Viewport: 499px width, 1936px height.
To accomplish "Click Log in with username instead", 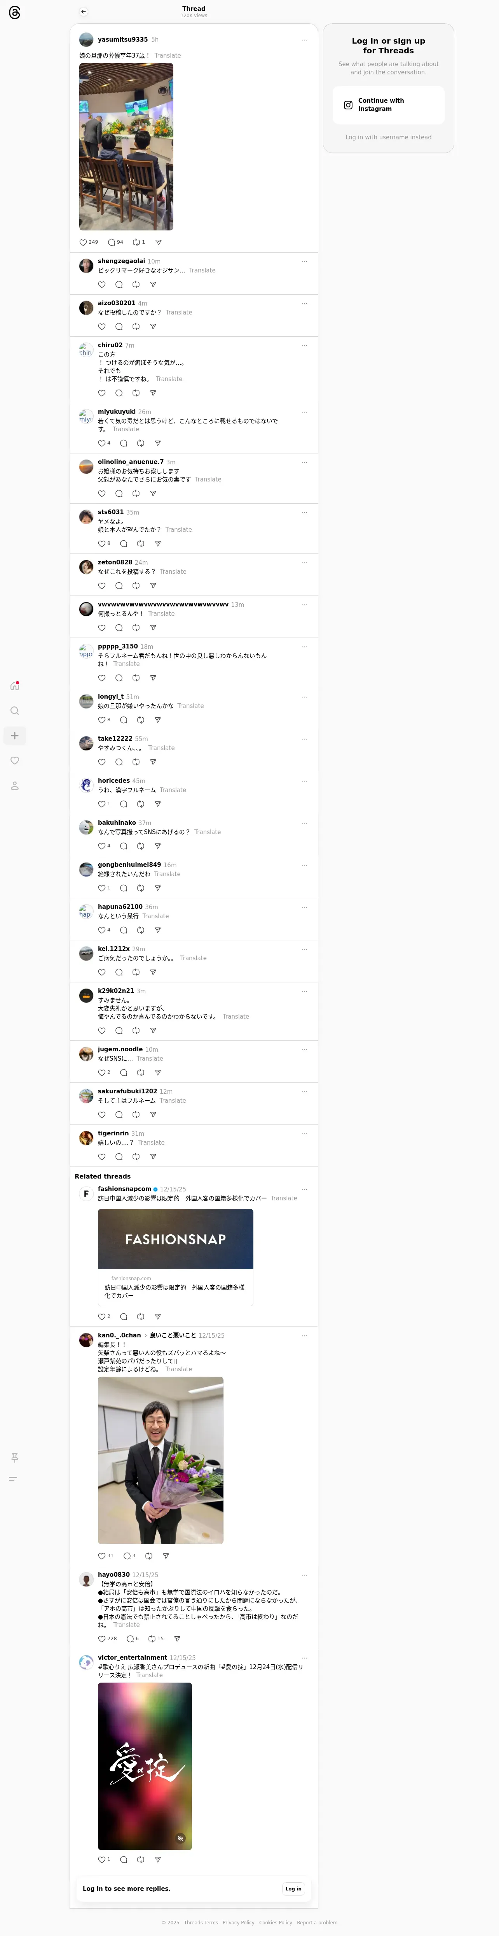I will (389, 137).
